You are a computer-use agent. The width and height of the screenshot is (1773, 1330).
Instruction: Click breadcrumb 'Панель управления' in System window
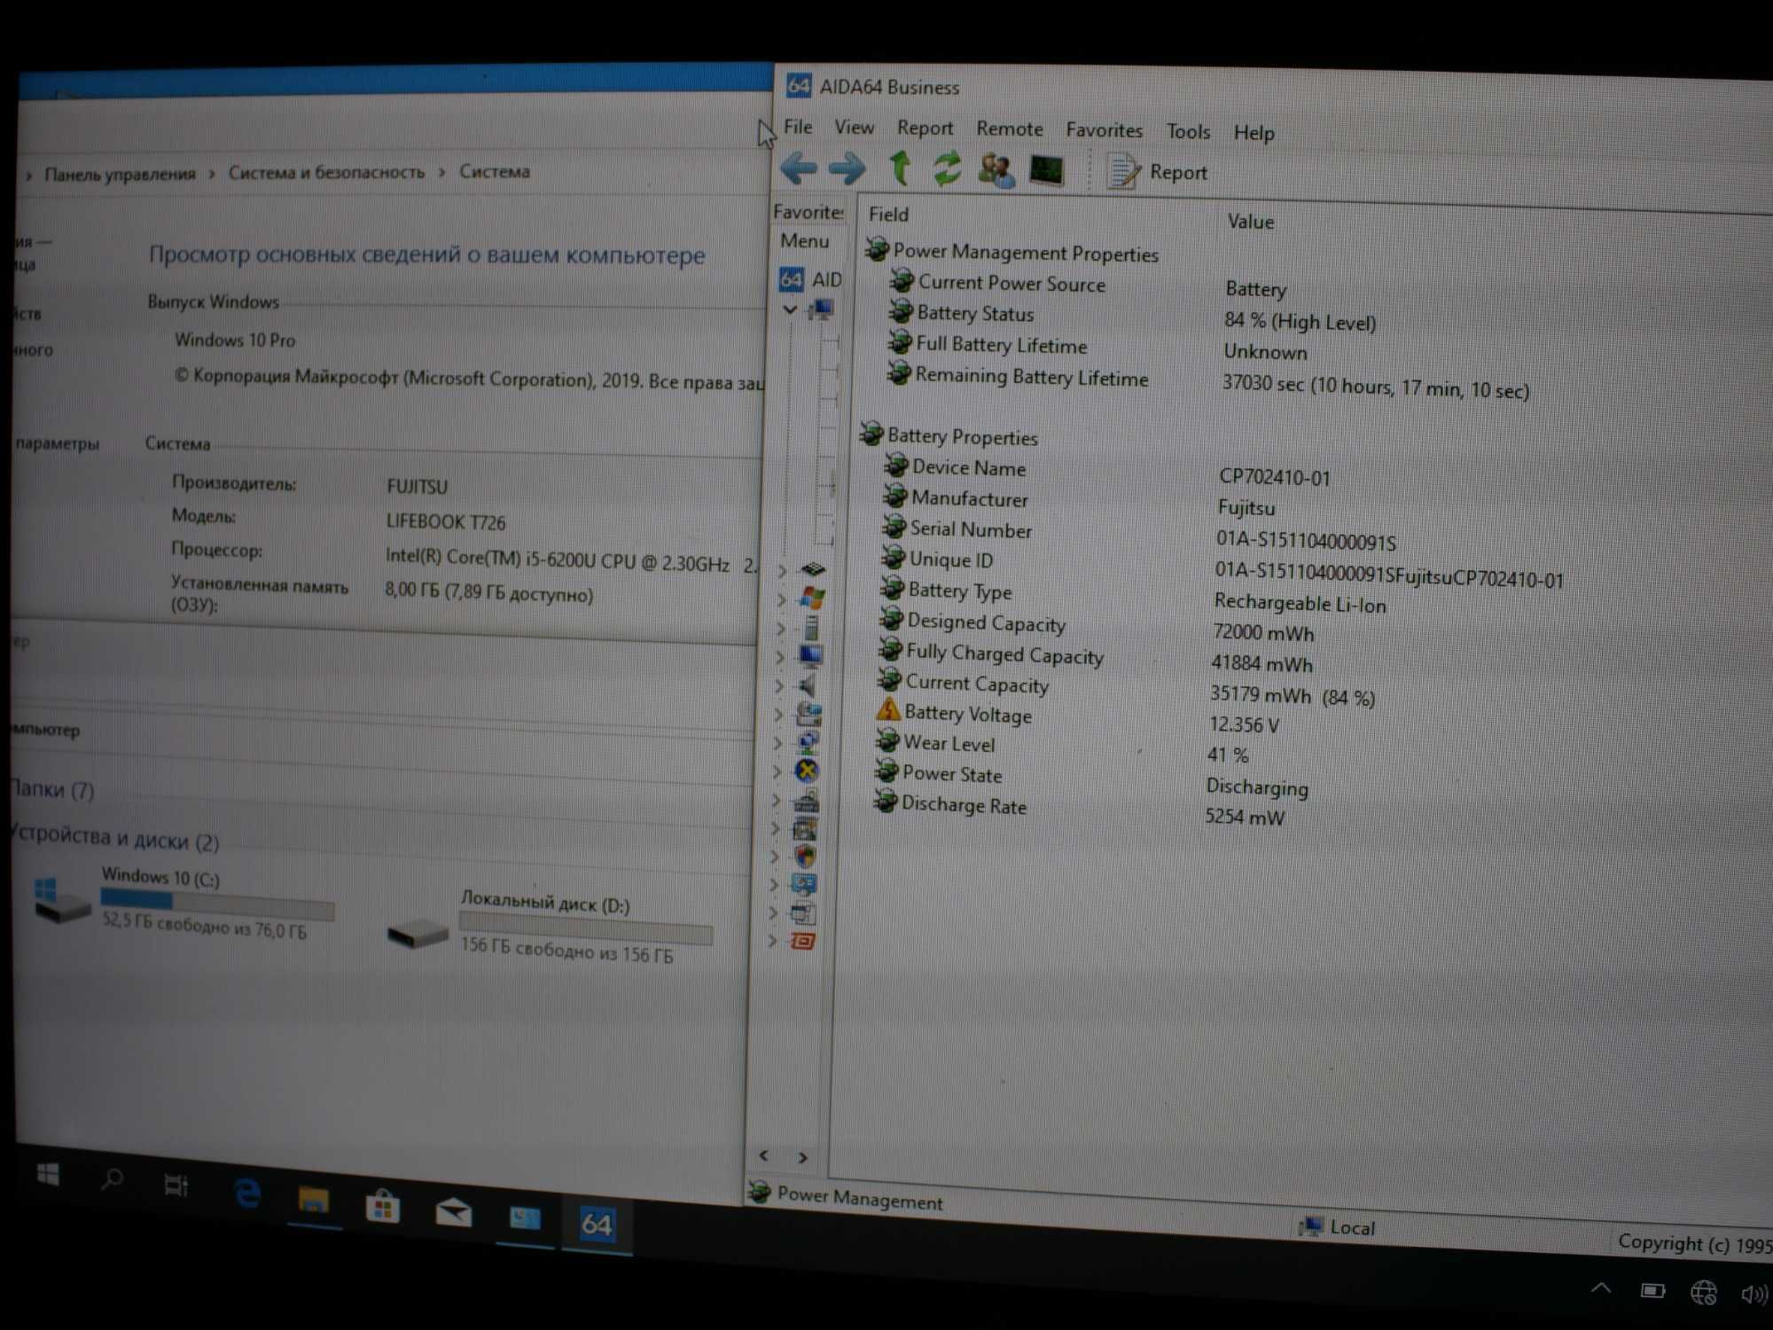pyautogui.click(x=120, y=174)
